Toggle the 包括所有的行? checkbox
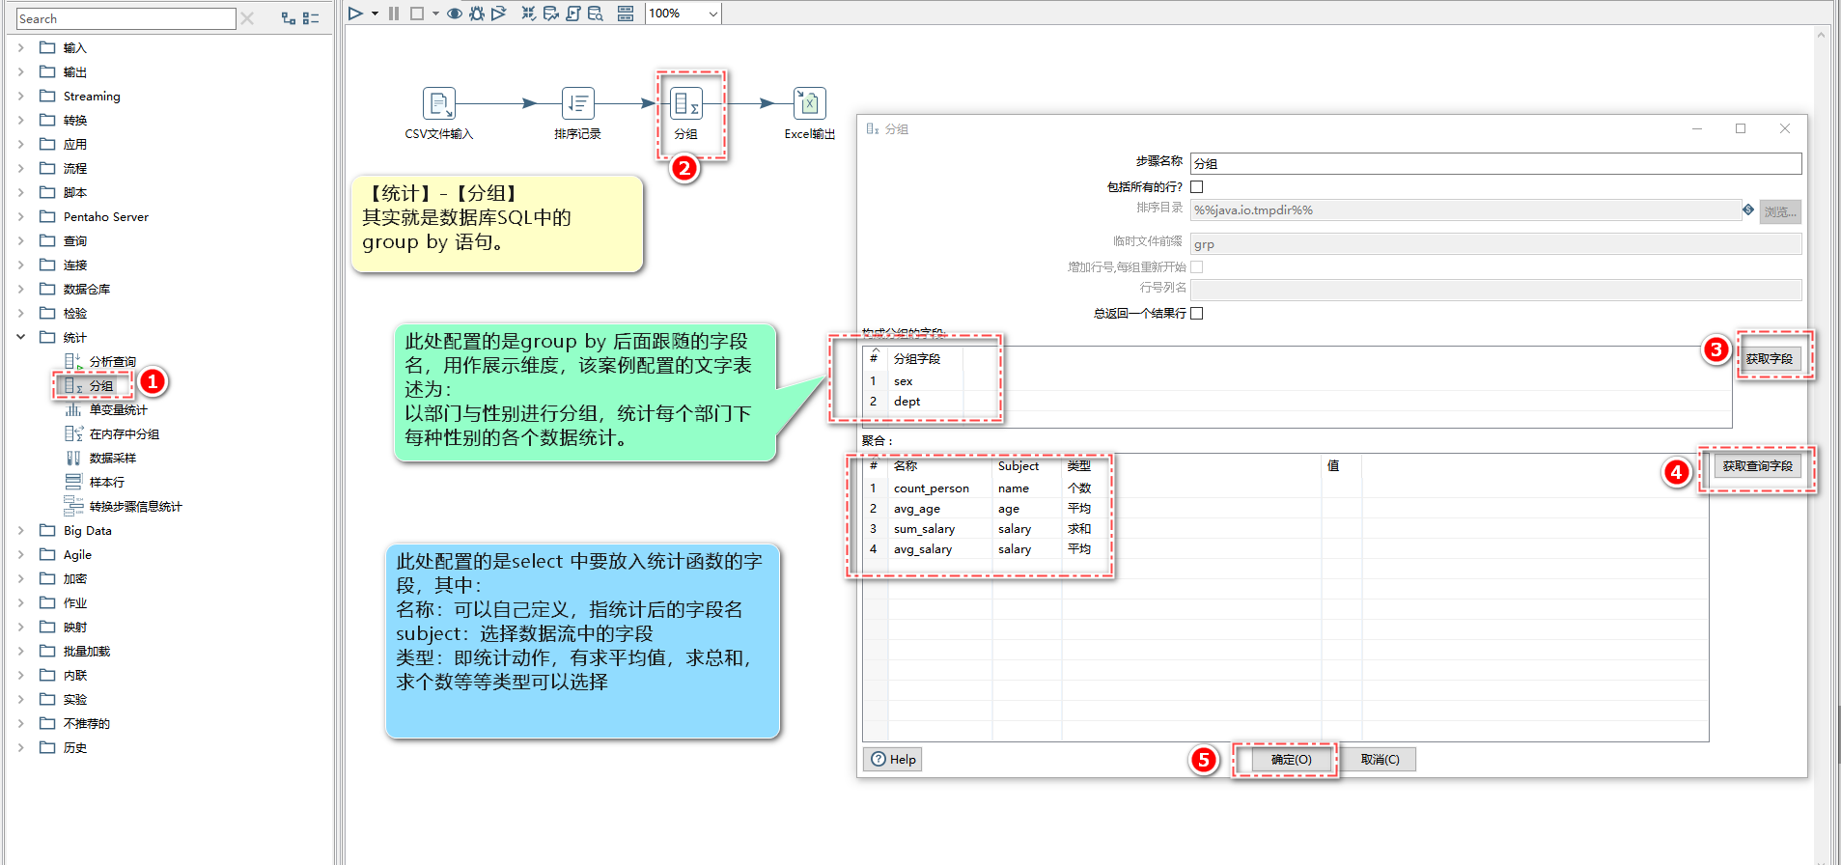1841x865 pixels. tap(1197, 186)
